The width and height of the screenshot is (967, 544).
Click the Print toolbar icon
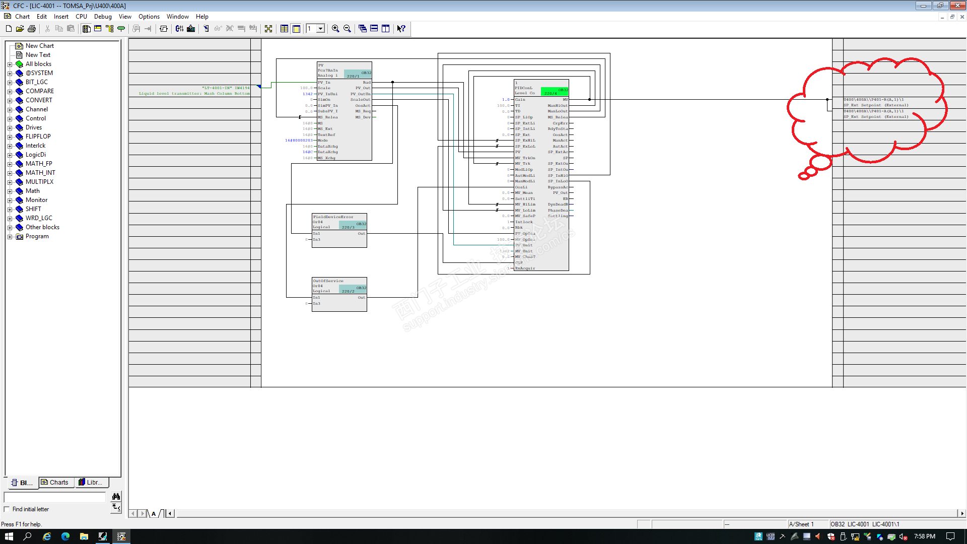(x=32, y=29)
